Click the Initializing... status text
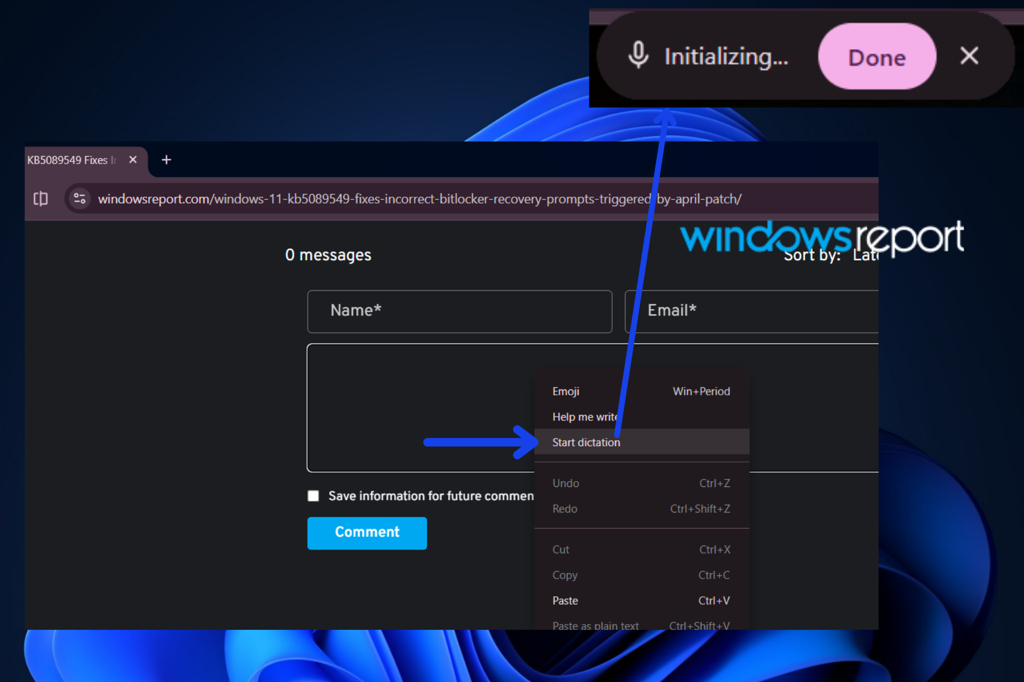1024x682 pixels. tap(726, 56)
